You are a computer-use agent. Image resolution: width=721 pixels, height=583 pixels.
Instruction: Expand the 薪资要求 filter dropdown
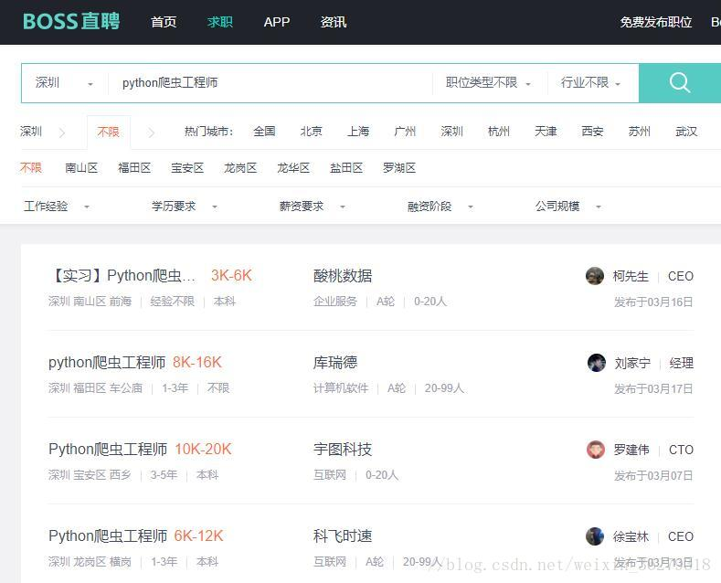pyautogui.click(x=312, y=206)
